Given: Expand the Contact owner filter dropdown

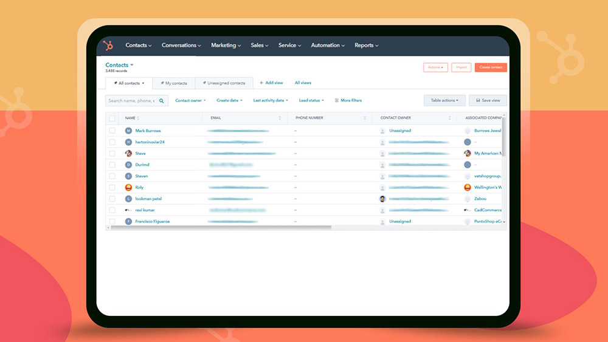Looking at the screenshot, I should tap(190, 100).
